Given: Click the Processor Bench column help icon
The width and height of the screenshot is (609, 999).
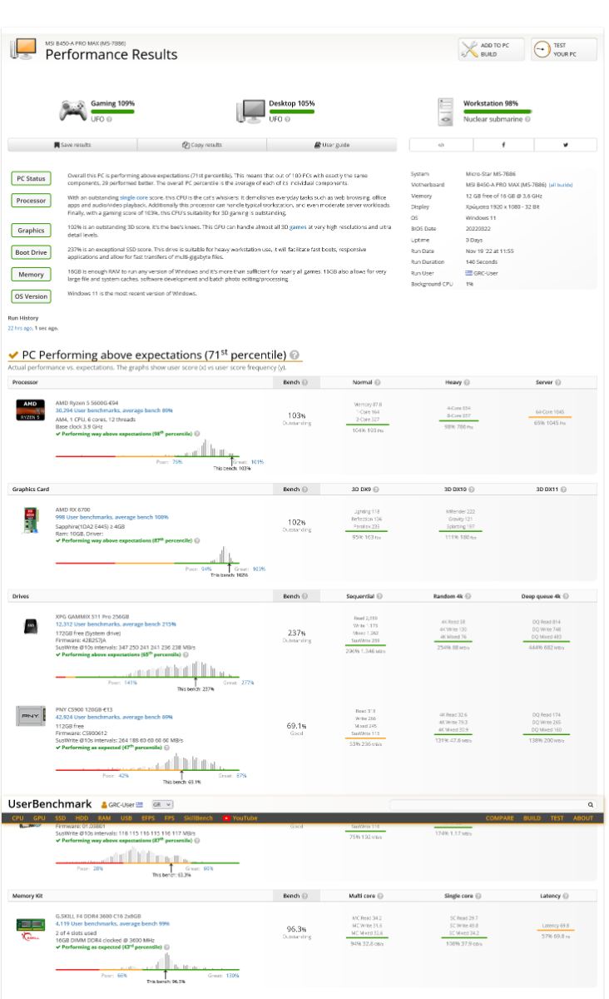Looking at the screenshot, I should point(304,382).
